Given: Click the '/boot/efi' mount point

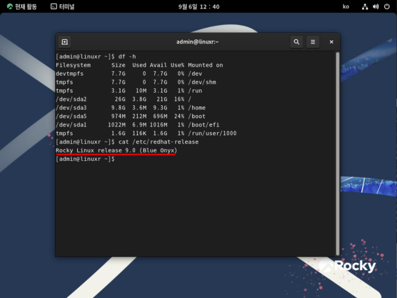Looking at the screenshot, I should (x=203, y=125).
